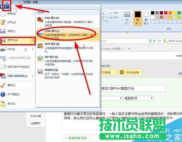Select the triangle shape in shapes gallery
The height and width of the screenshot is (142, 182).
(103, 13)
